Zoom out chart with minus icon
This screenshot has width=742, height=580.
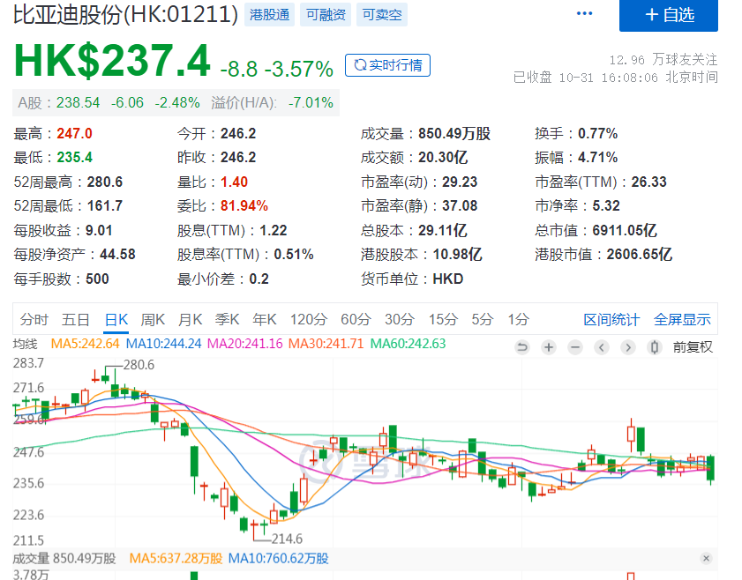pos(575,347)
